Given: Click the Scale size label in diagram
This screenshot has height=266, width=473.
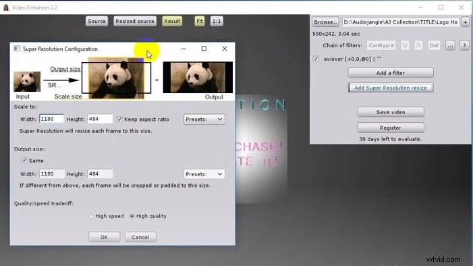Looking at the screenshot, I should point(68,97).
